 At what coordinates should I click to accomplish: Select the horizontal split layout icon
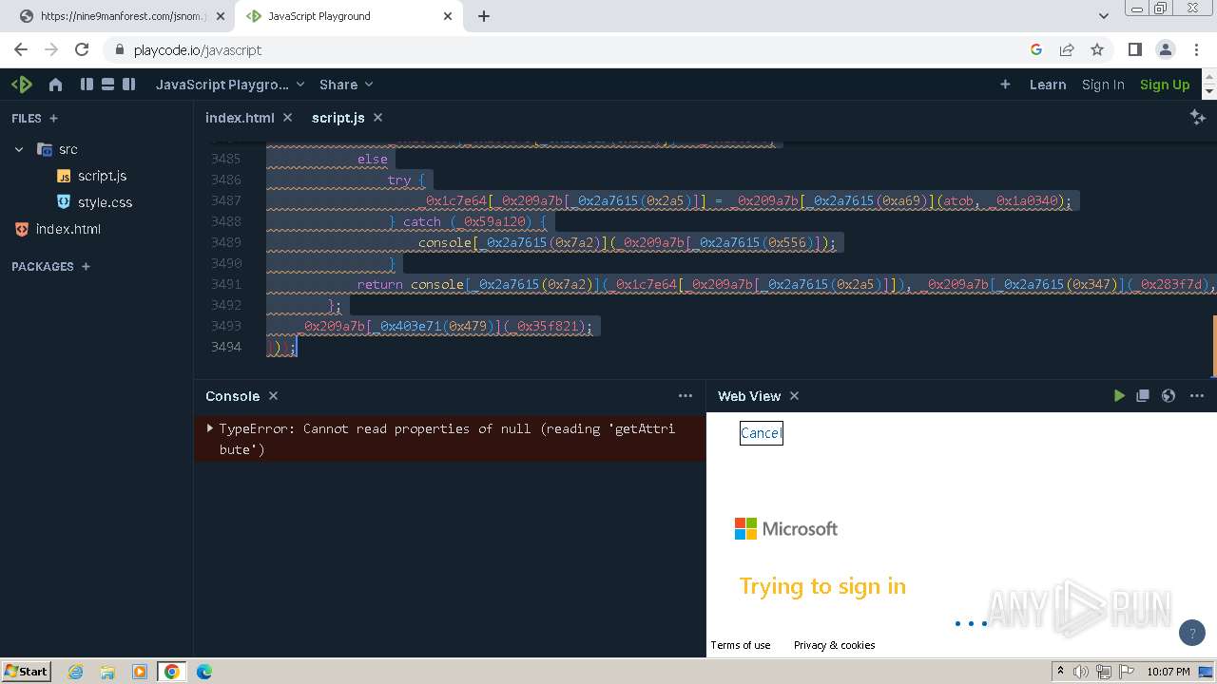tap(107, 85)
